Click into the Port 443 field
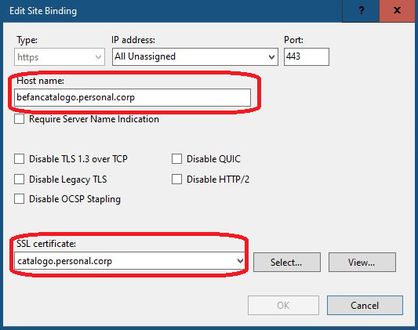The image size is (418, 330). click(307, 56)
